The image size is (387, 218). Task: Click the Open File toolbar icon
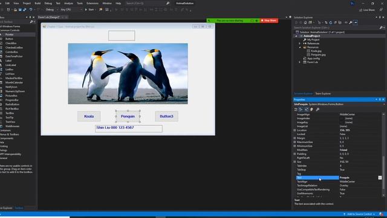(15, 10)
